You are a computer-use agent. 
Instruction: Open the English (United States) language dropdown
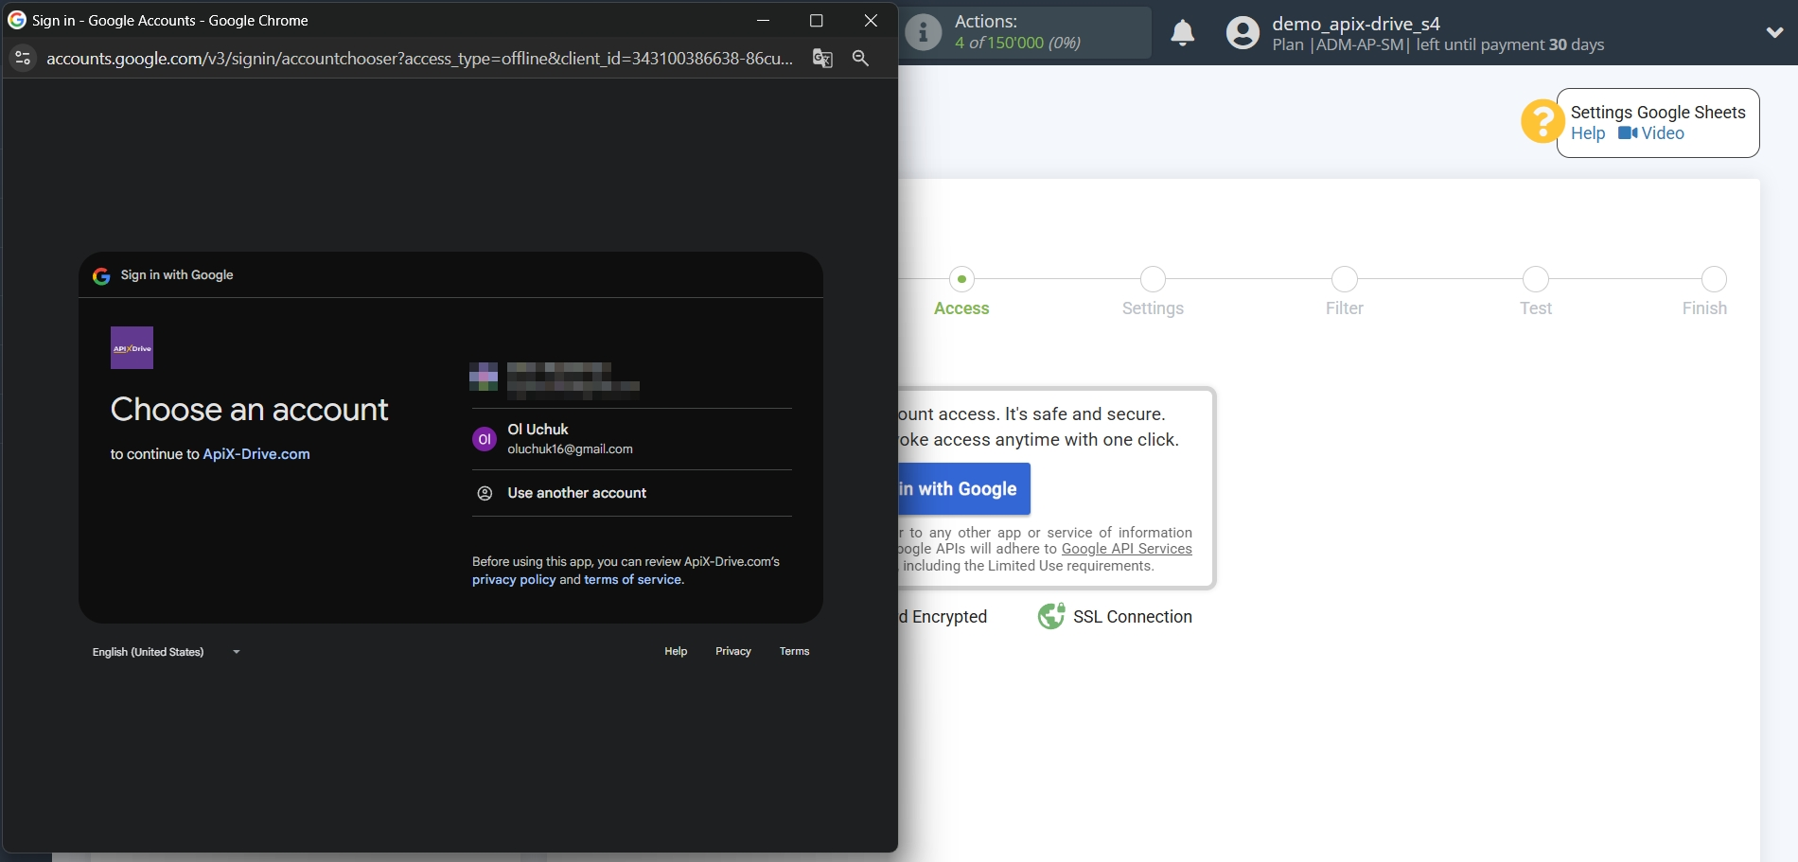point(166,652)
